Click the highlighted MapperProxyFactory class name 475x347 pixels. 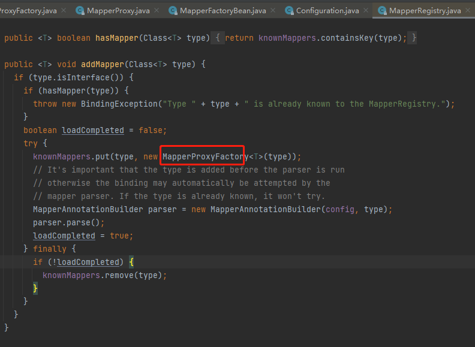pyautogui.click(x=203, y=156)
